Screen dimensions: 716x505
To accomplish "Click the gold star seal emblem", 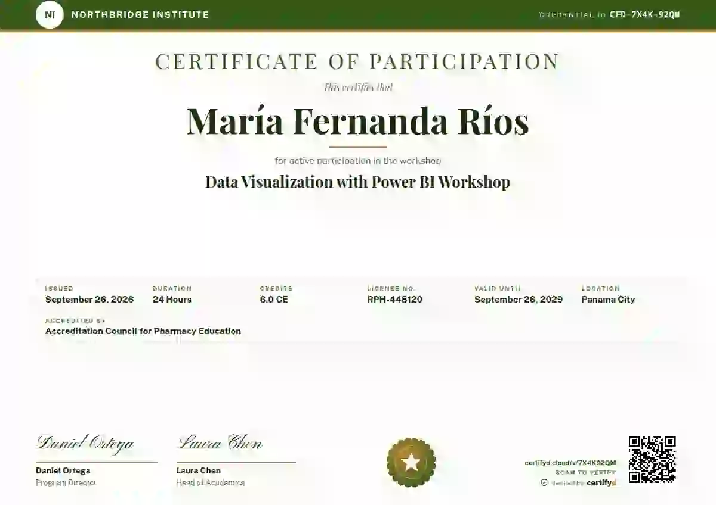I will pos(411,462).
